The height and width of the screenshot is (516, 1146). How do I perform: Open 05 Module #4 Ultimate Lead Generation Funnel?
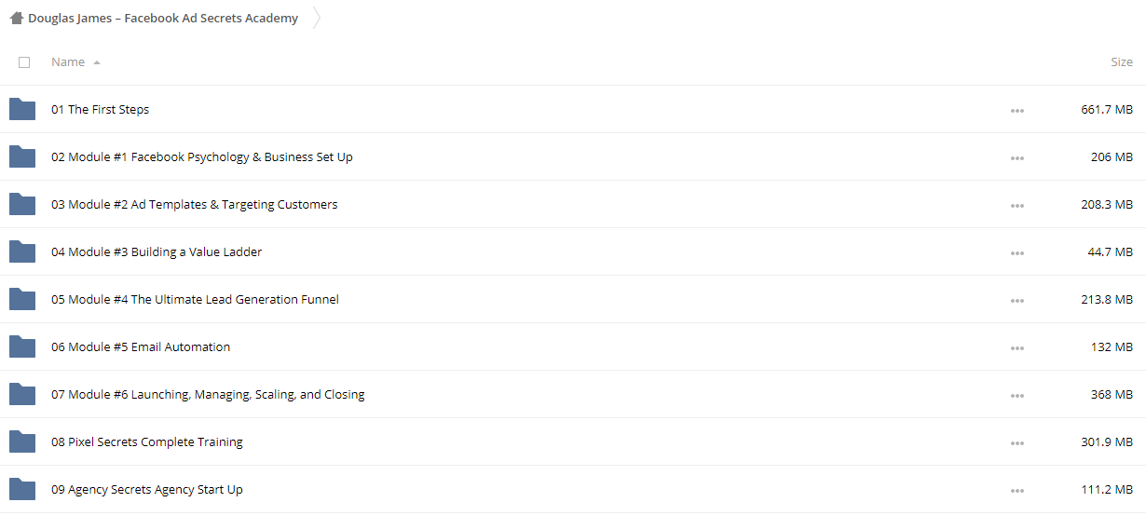(195, 299)
